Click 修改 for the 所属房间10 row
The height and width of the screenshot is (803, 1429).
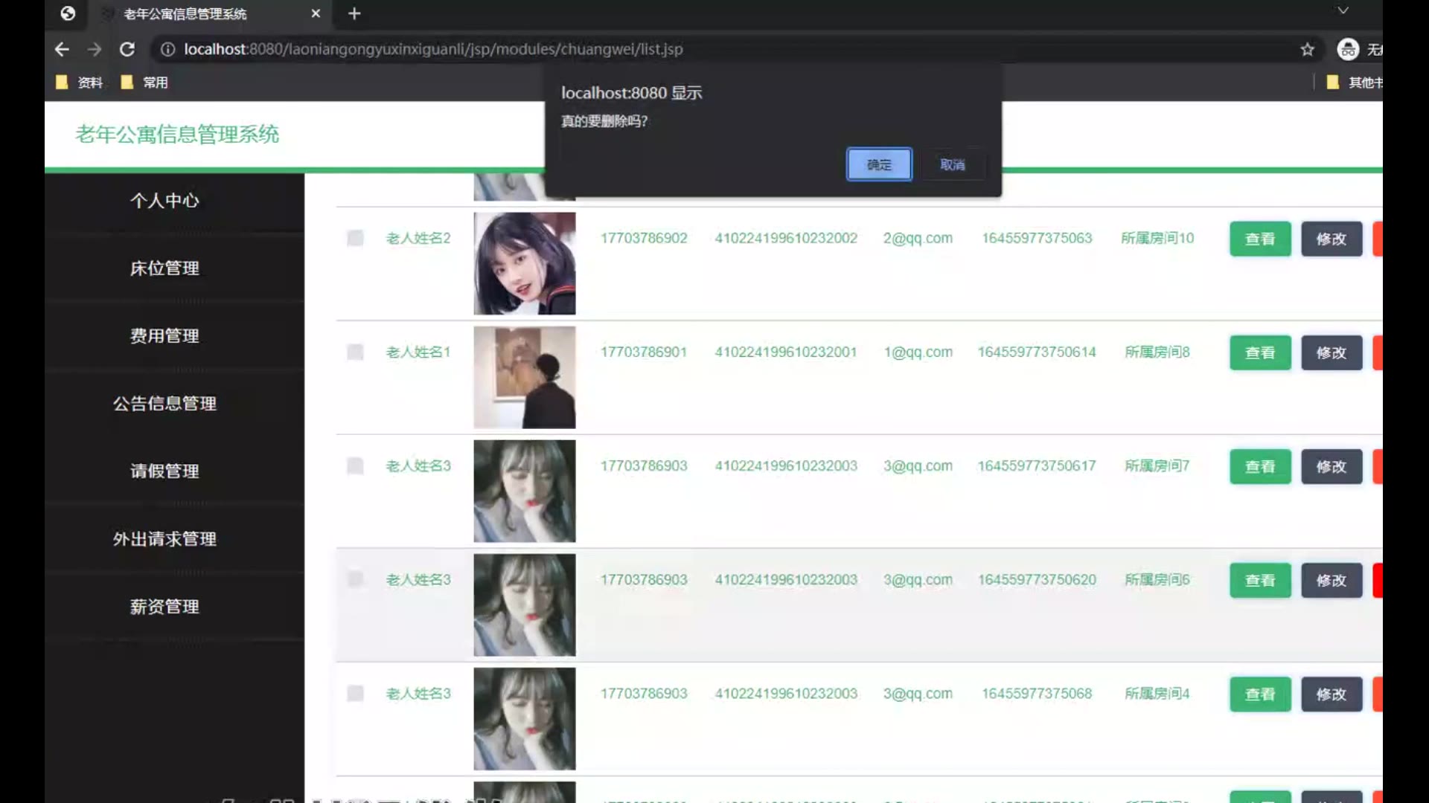[x=1332, y=239]
